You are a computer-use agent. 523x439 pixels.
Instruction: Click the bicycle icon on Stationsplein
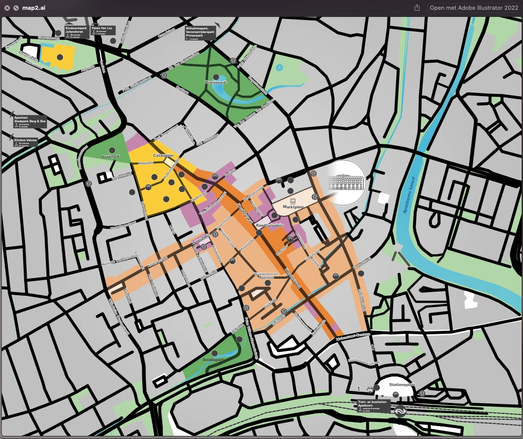pos(395,394)
